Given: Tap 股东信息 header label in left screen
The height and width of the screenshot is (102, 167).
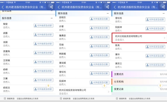Looking at the screenshot, I should (x=7, y=18).
